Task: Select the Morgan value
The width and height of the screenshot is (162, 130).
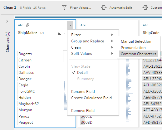Action: (25, 110)
